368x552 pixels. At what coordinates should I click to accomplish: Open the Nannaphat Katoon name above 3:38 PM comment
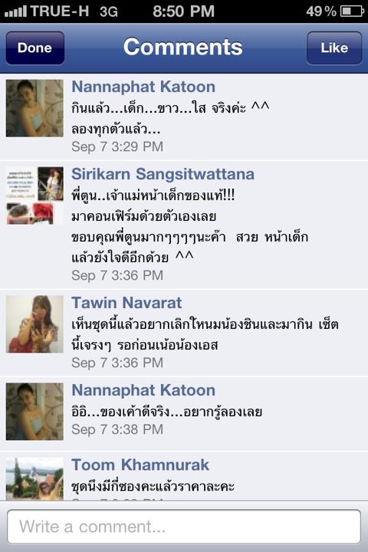pyautogui.click(x=143, y=390)
